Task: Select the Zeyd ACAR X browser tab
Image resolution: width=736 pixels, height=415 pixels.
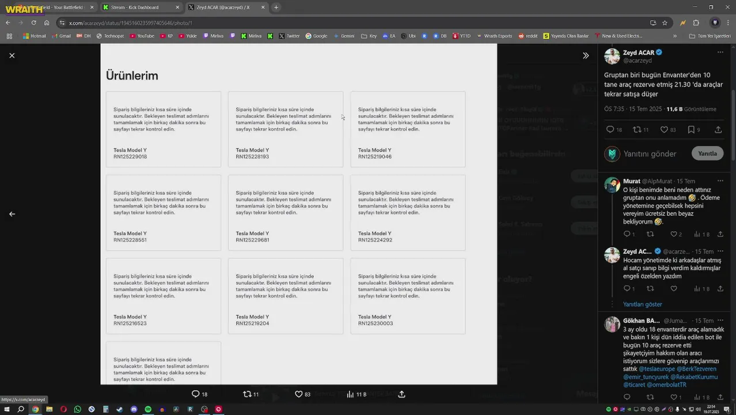Action: coord(226,7)
